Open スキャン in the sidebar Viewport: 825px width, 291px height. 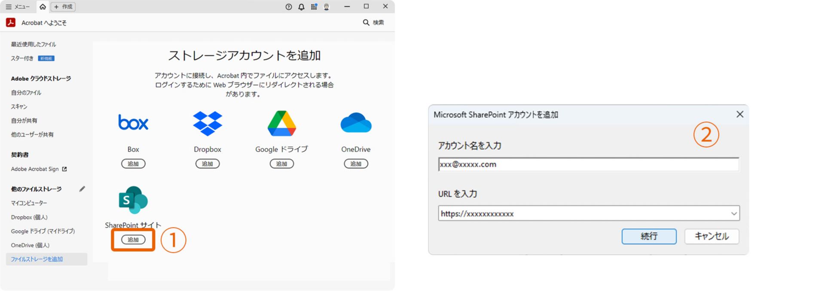19,107
